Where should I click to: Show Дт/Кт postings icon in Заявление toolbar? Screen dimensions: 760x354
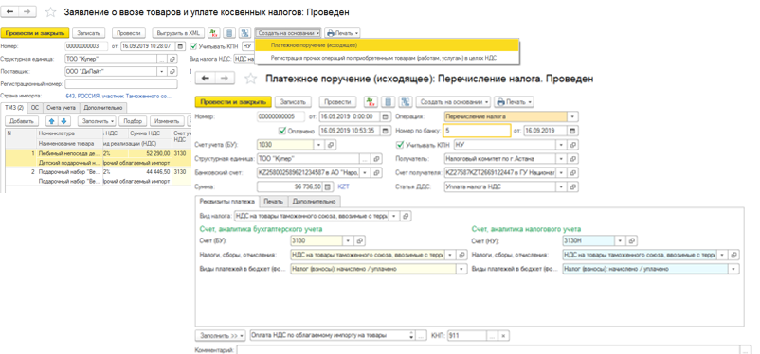coord(214,33)
